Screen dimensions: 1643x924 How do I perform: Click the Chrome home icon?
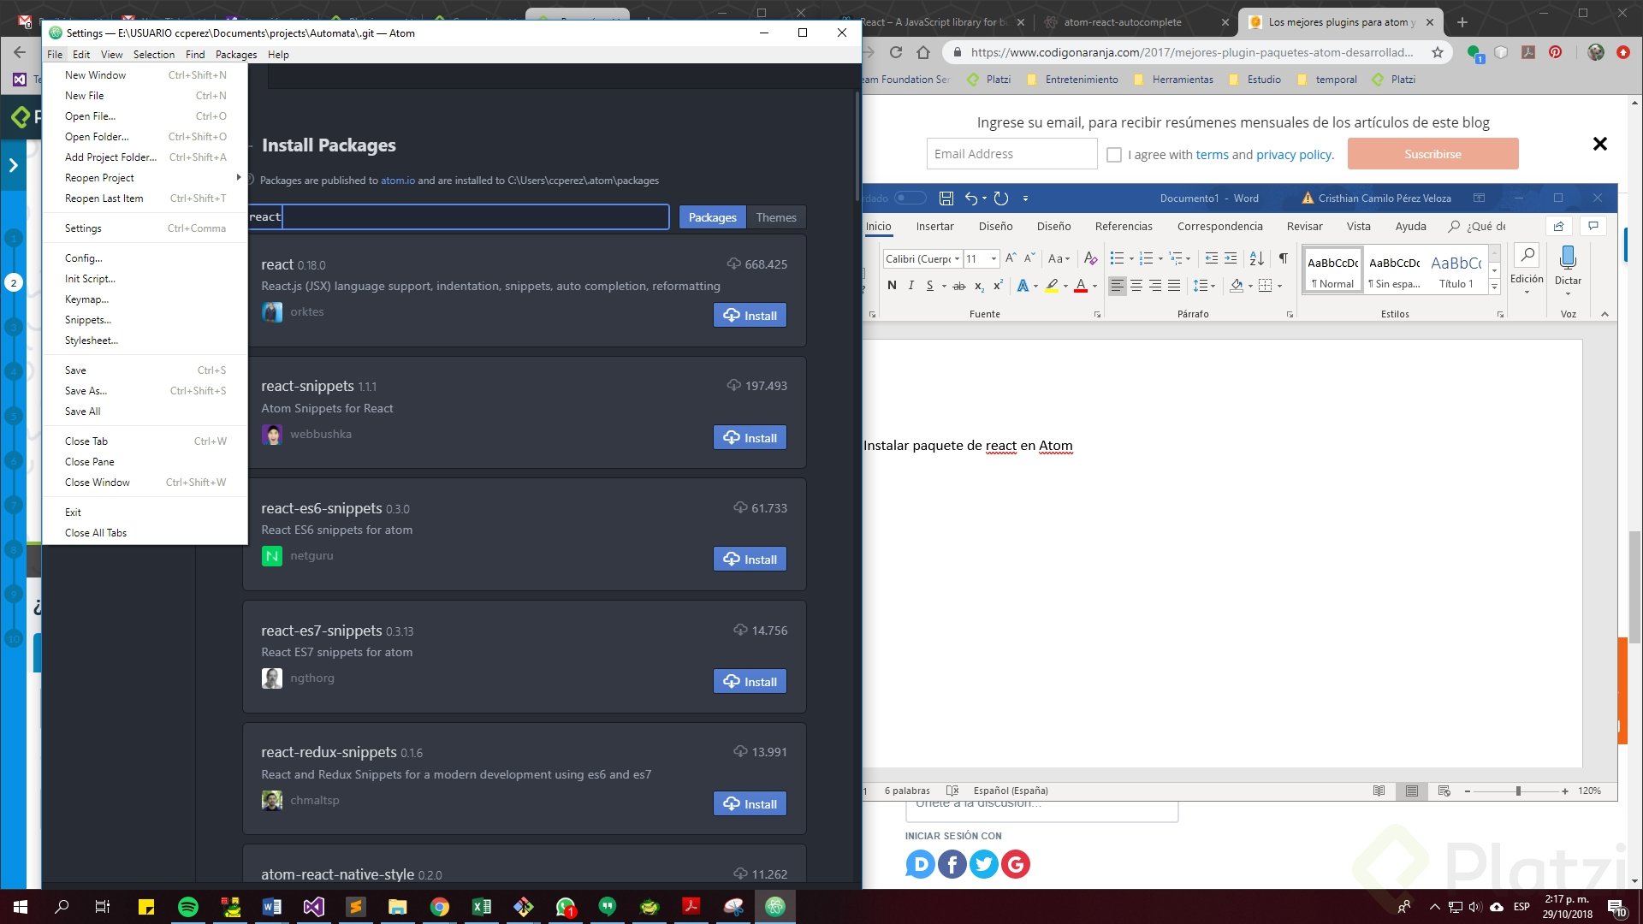922,52
